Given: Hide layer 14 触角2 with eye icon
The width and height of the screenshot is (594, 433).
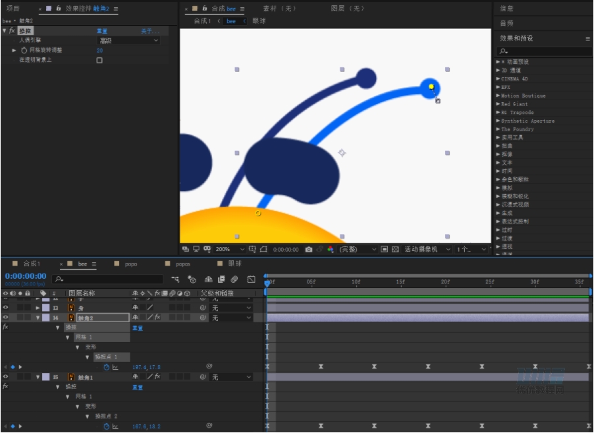Looking at the screenshot, I should [5, 318].
